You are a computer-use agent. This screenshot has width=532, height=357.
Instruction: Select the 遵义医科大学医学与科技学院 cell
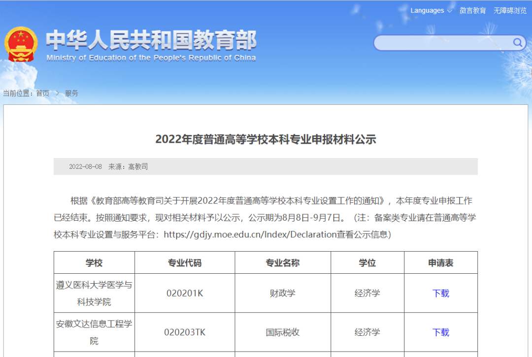click(94, 293)
